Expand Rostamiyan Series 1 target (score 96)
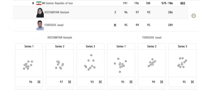The height and width of the screenshot is (90, 201). tap(39, 82)
